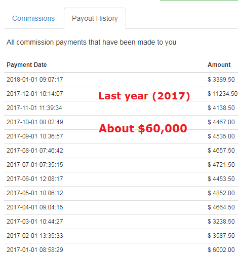
Task: Click the $ 3587.50 amount cell
Action: click(x=221, y=236)
